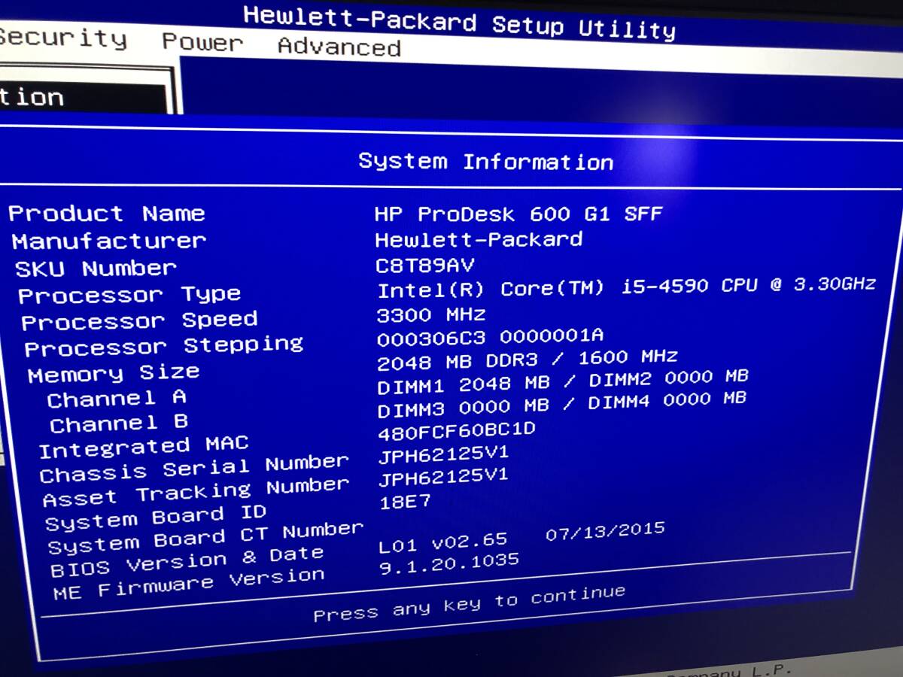Select the System Information dialog title

[x=485, y=161]
